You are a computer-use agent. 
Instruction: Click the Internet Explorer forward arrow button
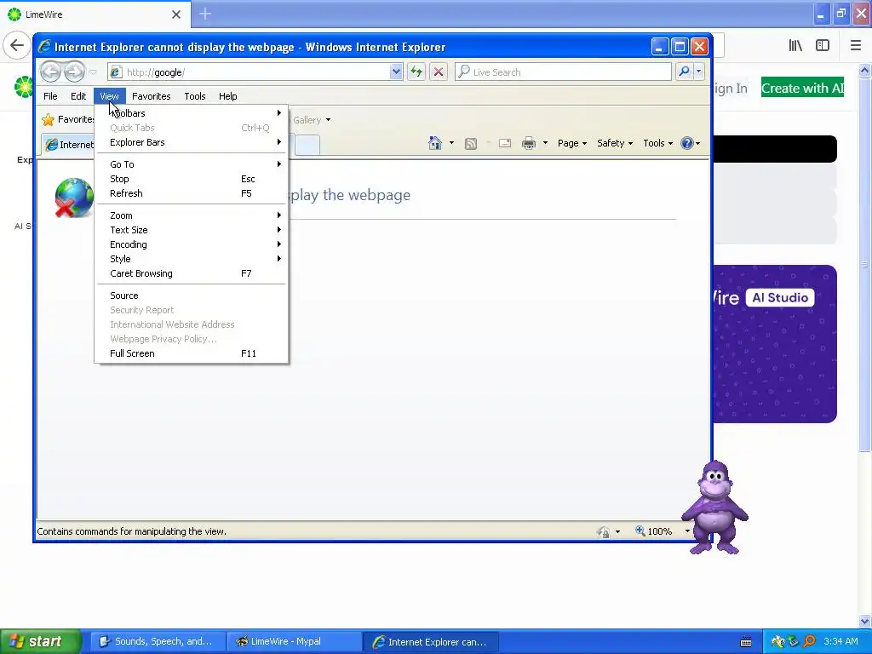coord(74,72)
